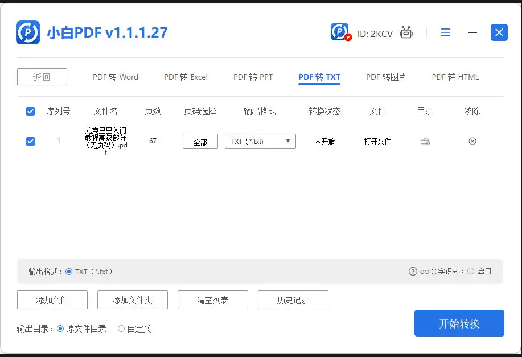Enable OCR文字识别 with the 启用 radio
Image resolution: width=522 pixels, height=357 pixels.
pyautogui.click(x=471, y=272)
